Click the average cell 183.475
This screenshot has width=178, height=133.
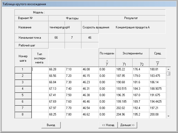[158, 77]
